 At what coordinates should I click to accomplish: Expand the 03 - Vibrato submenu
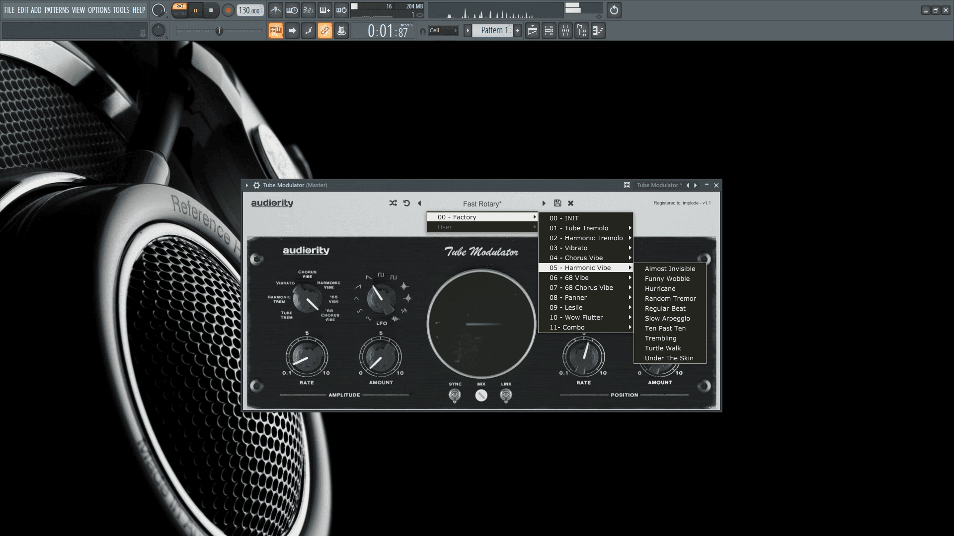pyautogui.click(x=586, y=248)
